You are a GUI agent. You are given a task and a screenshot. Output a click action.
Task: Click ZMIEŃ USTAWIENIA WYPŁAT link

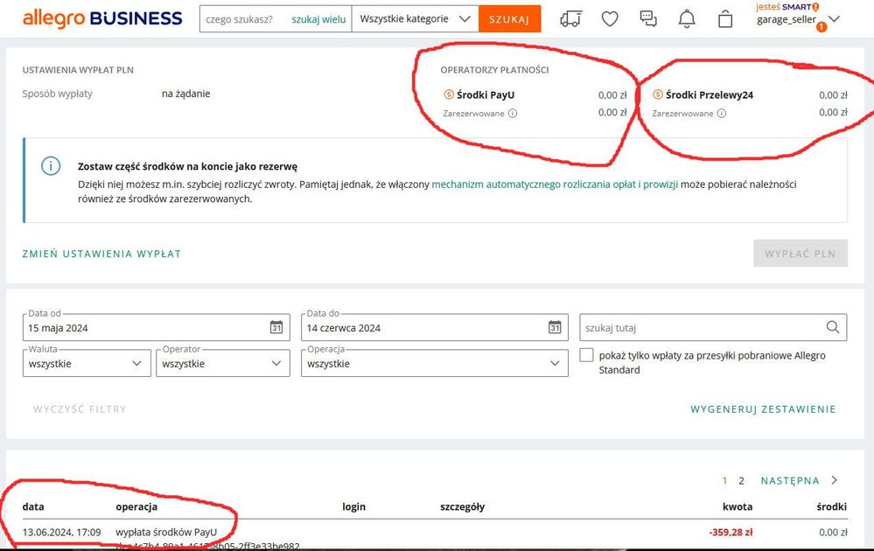101,254
